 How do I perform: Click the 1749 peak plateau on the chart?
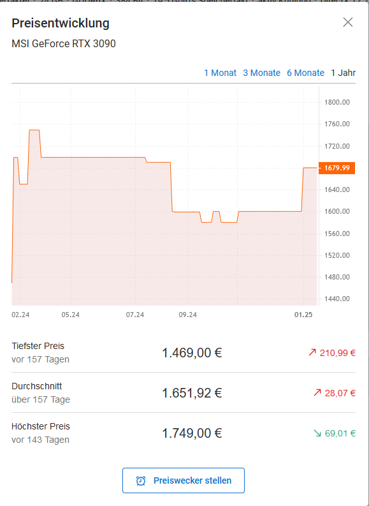(34, 130)
